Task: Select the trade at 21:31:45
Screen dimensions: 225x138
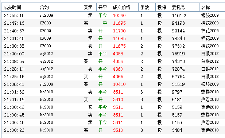Action: (x=113, y=38)
